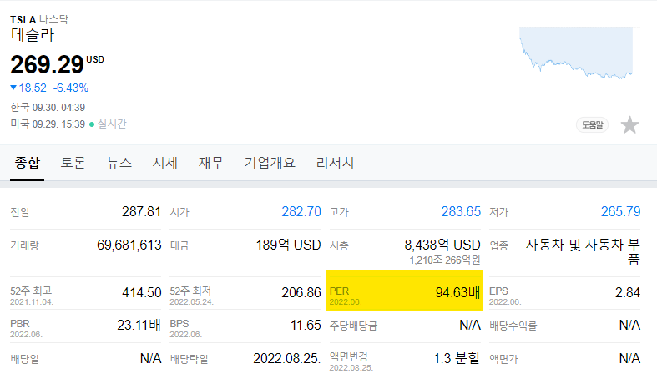Click the 52-week low 206.86
The image size is (657, 384).
301,292
